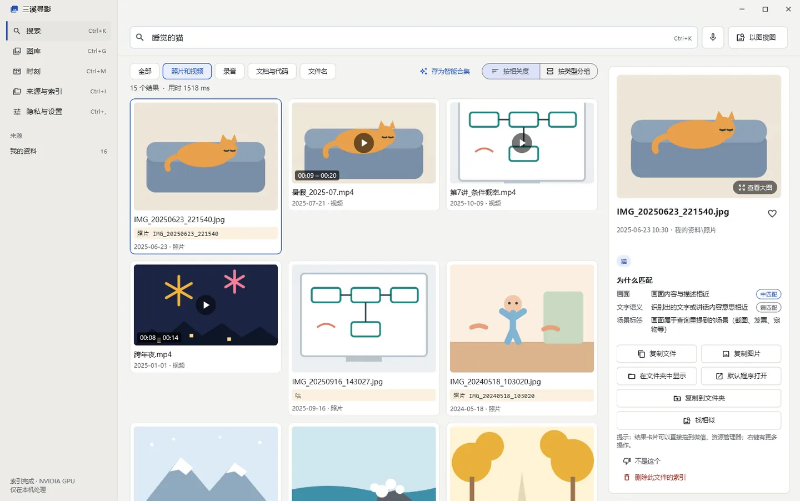Toggle sorting 按相关度
800x501 pixels.
511,71
